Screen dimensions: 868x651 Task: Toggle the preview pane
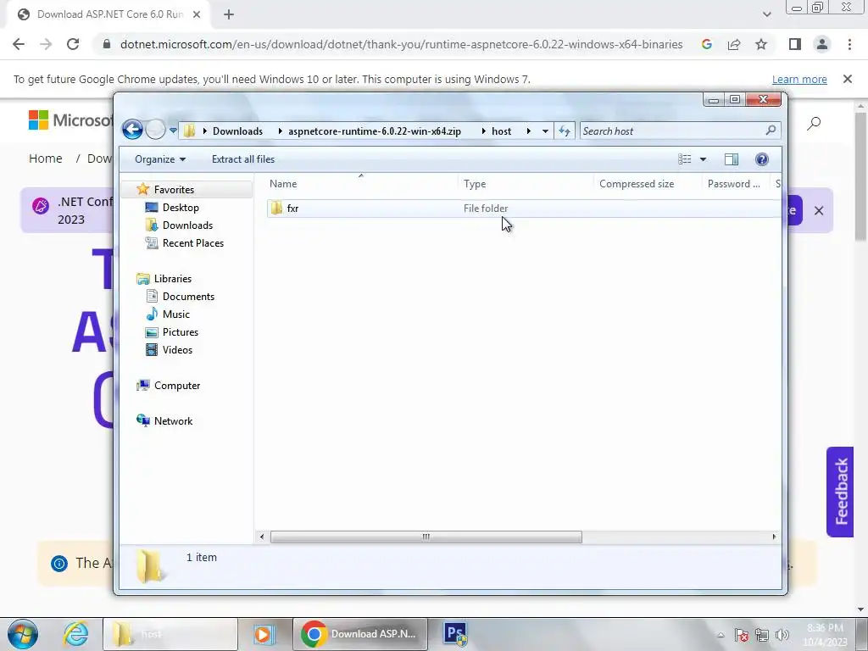[732, 159]
